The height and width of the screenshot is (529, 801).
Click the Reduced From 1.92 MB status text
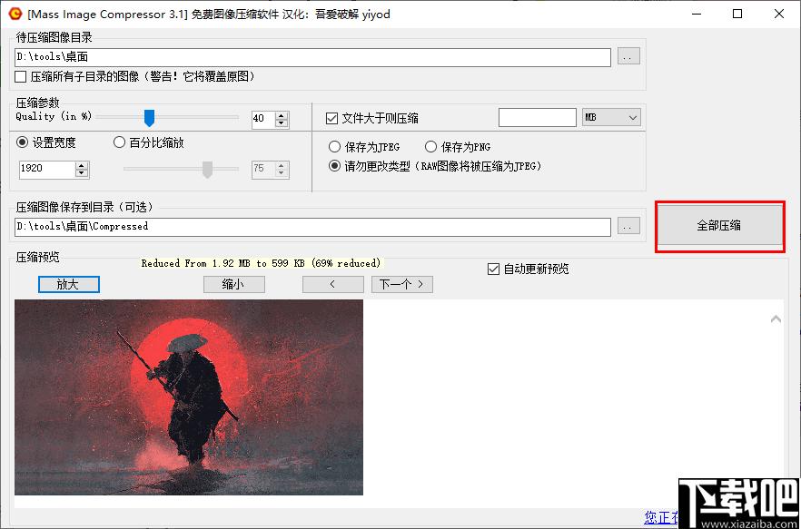262,263
